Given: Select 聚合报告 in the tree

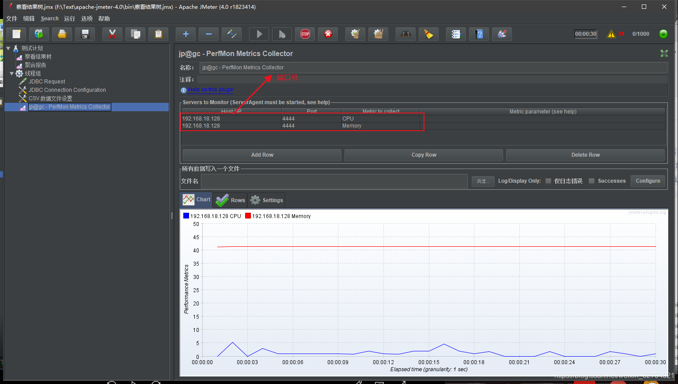Looking at the screenshot, I should [x=35, y=65].
